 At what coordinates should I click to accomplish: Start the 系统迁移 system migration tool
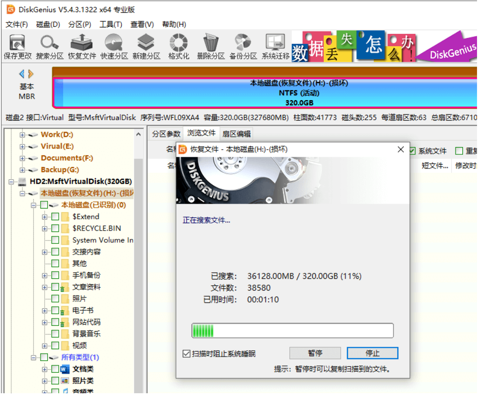point(275,46)
